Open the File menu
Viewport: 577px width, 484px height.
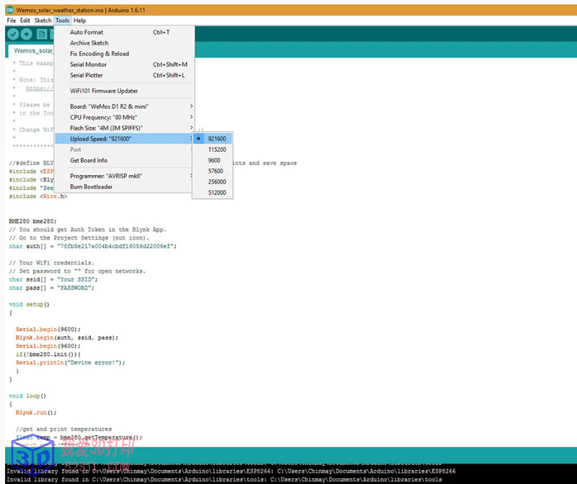pyautogui.click(x=11, y=21)
